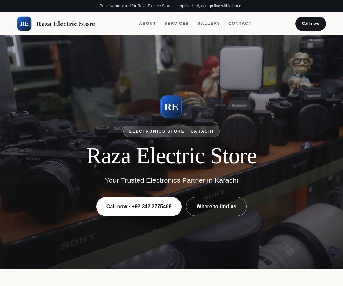
Task: Click the preview banner text at top
Action: coord(171,6)
